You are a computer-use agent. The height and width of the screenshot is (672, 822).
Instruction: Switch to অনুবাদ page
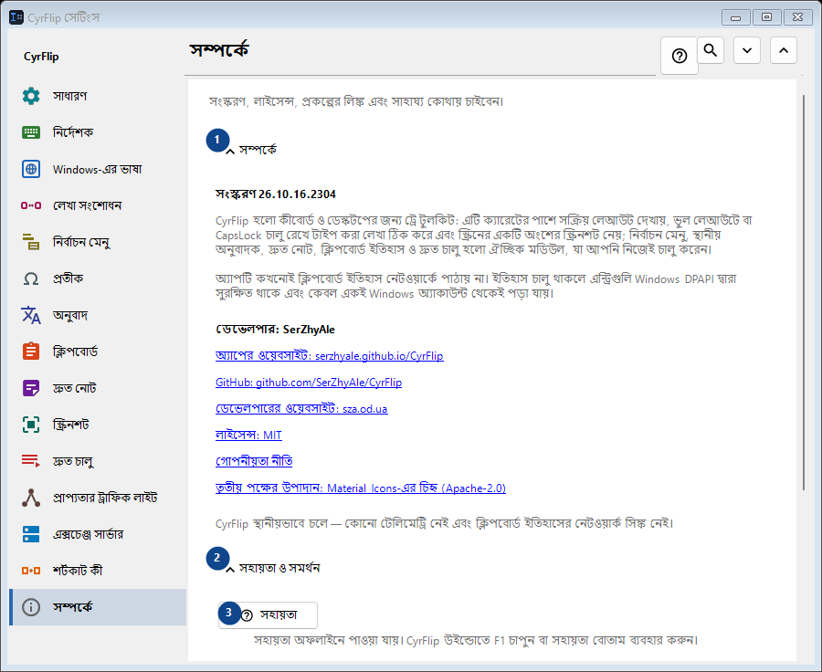tap(98, 315)
